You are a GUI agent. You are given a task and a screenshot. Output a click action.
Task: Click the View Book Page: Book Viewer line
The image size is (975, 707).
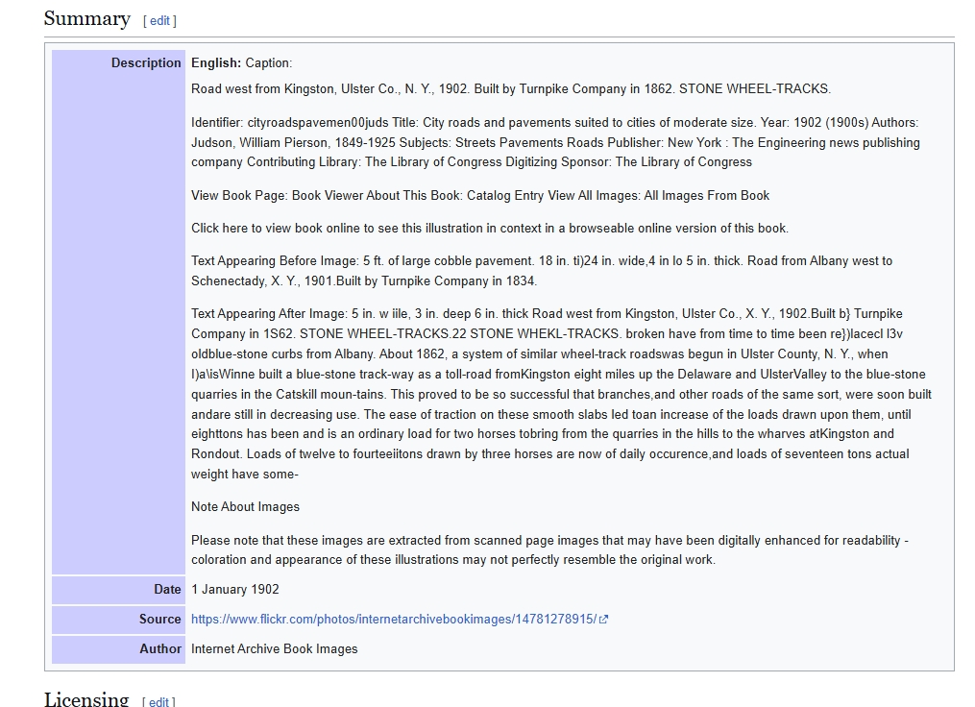pos(480,196)
